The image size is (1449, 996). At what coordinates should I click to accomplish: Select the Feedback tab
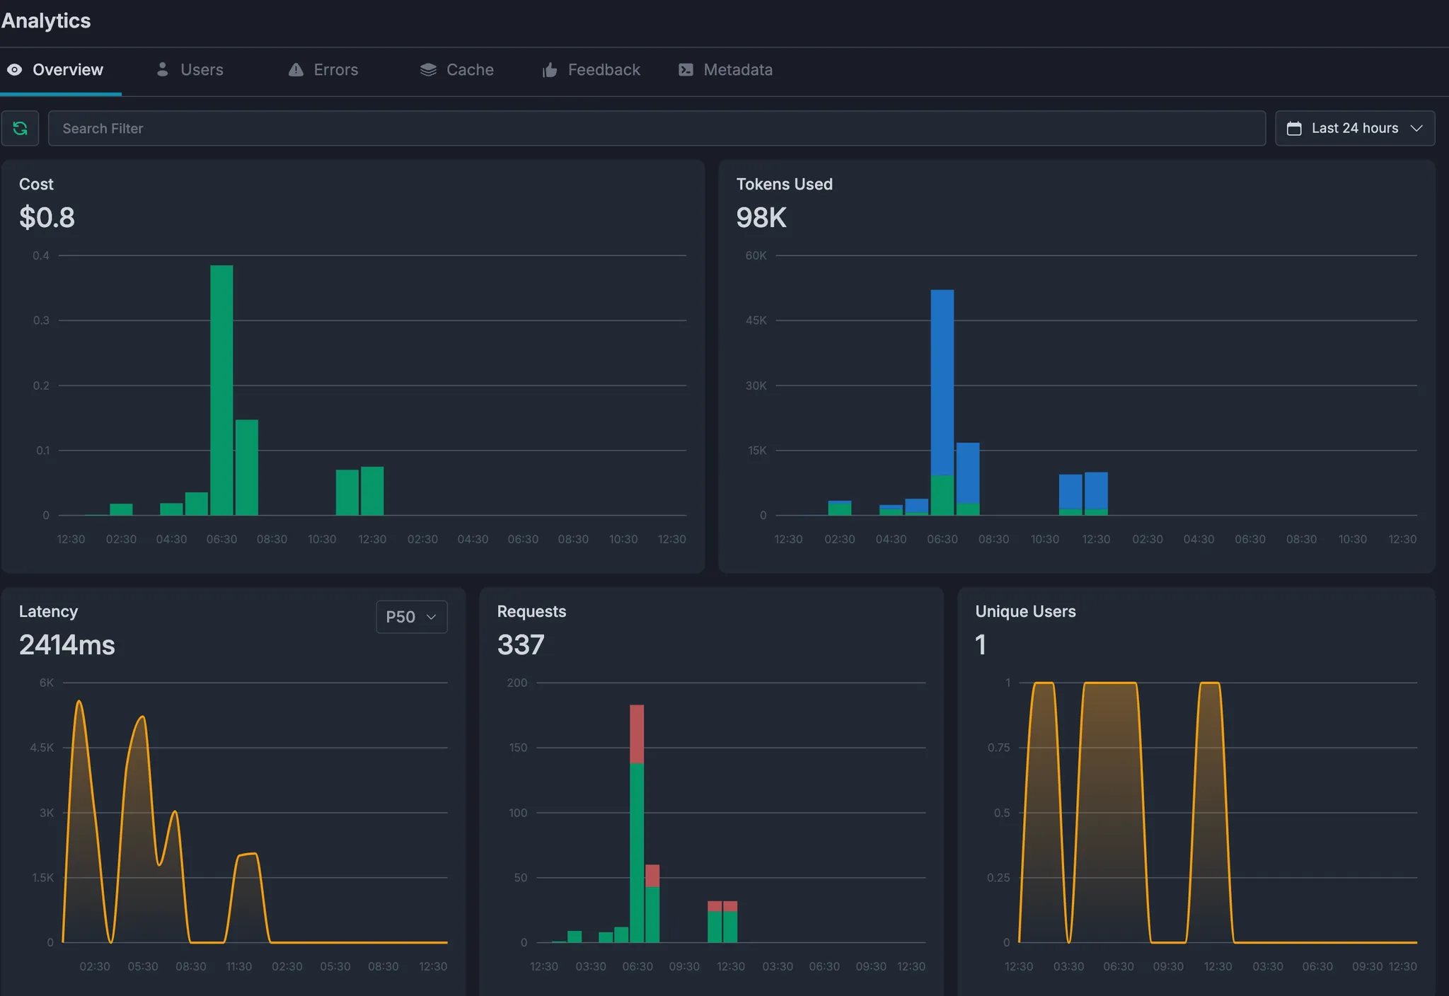pyautogui.click(x=603, y=70)
